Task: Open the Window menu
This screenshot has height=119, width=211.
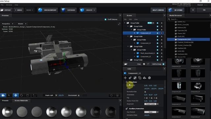Action: click(9, 5)
